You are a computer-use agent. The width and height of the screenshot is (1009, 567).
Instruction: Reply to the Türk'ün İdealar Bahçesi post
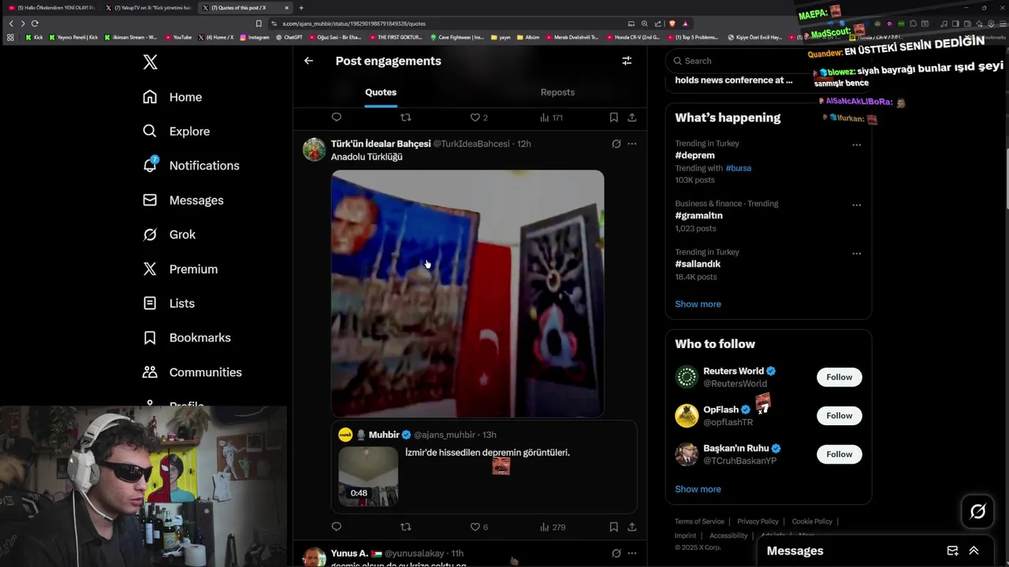337,527
